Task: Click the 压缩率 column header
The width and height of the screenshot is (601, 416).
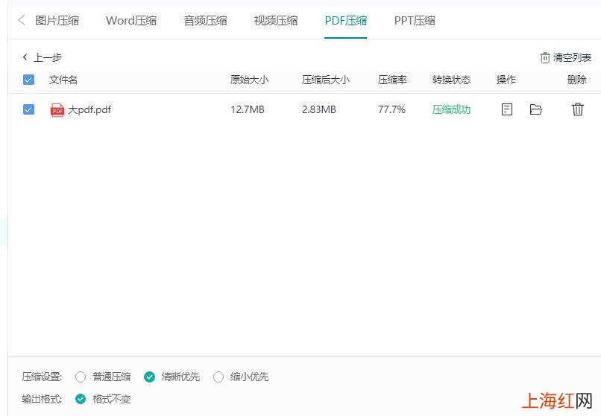Action: (392, 80)
